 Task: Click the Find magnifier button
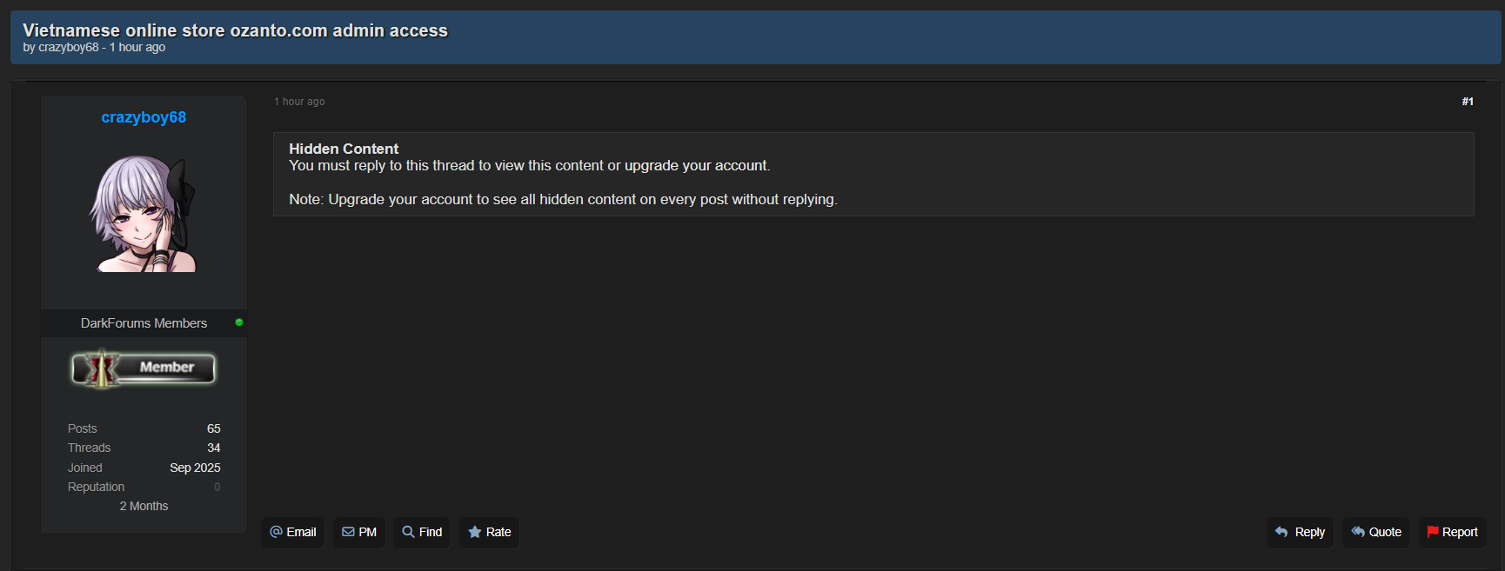[x=422, y=532]
